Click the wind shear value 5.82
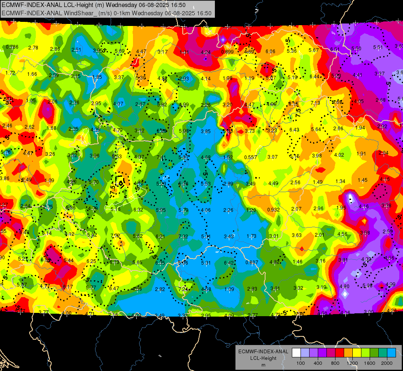 coord(162,105)
